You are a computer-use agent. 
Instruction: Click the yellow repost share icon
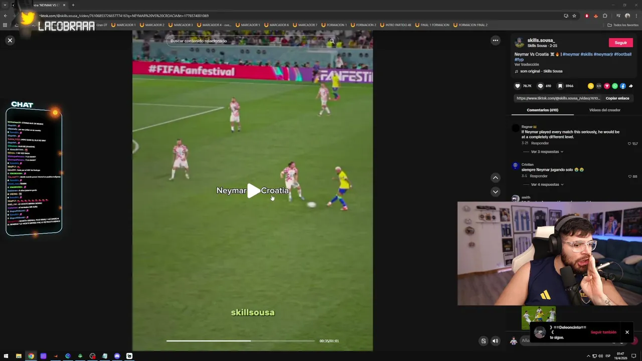click(590, 86)
